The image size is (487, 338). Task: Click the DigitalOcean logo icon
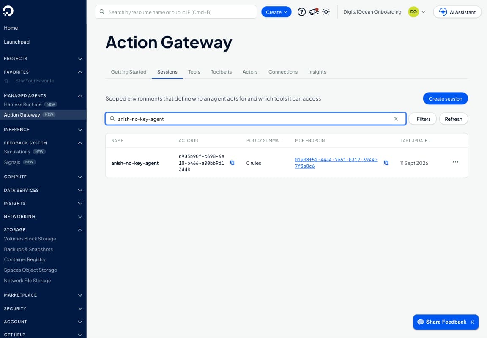(x=8, y=11)
